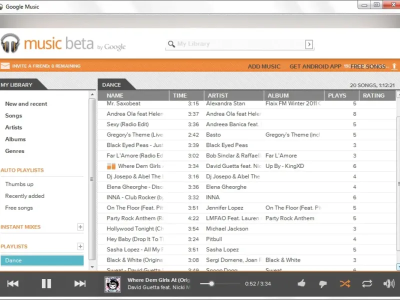Add a new playlist with plus button
This screenshot has width=400, height=300.
click(x=80, y=246)
